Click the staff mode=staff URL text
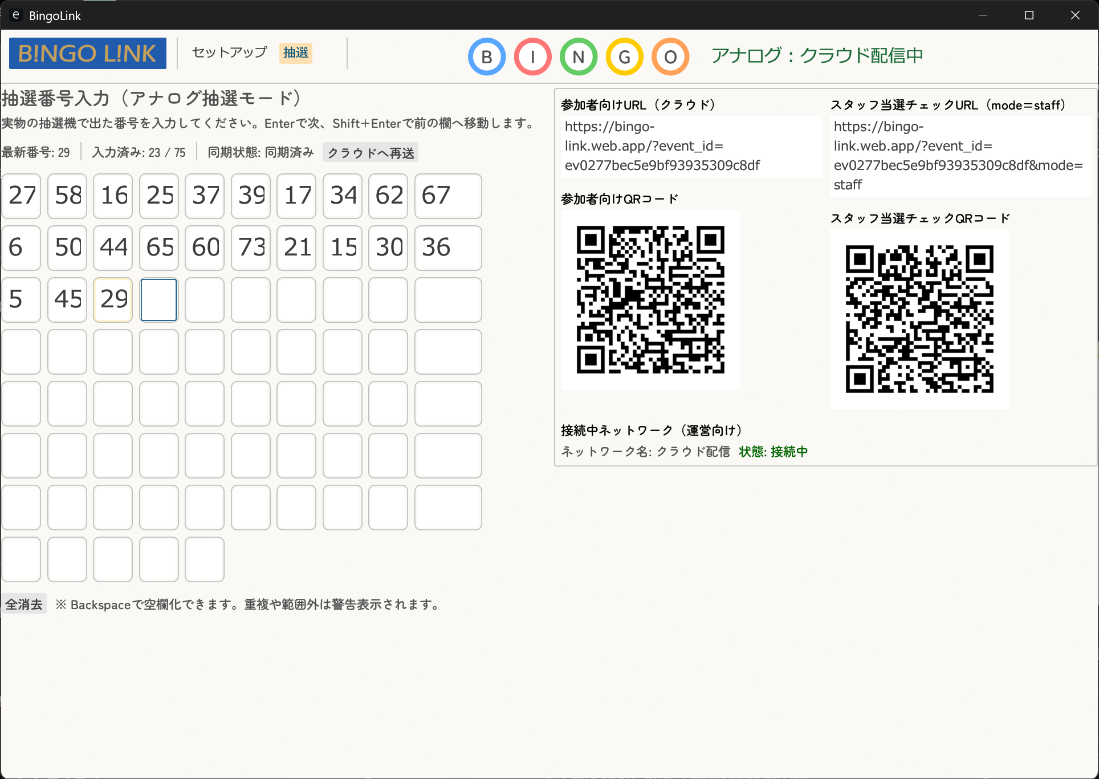Screen dimensions: 1099x779 pyautogui.click(x=960, y=156)
